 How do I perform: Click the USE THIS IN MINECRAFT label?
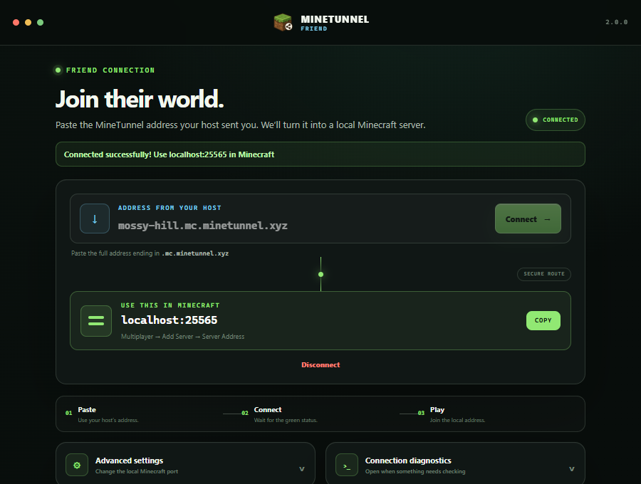[170, 305]
